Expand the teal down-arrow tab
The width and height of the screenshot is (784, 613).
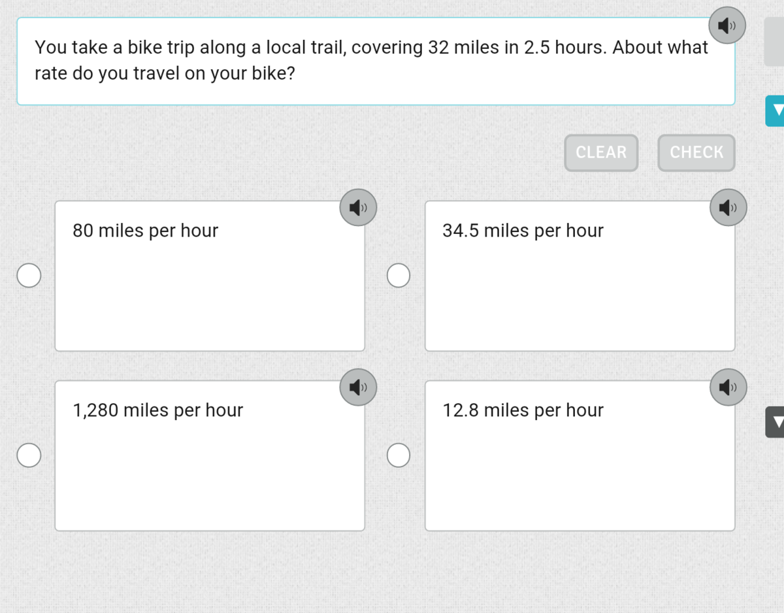[775, 111]
